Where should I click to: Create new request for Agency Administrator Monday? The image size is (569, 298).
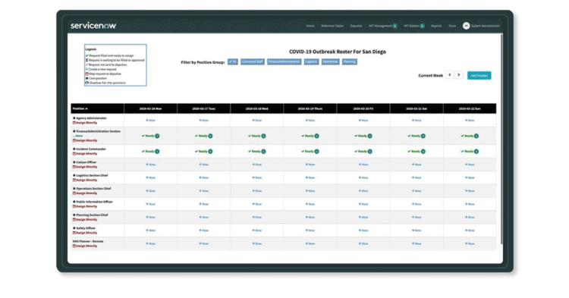pos(151,121)
